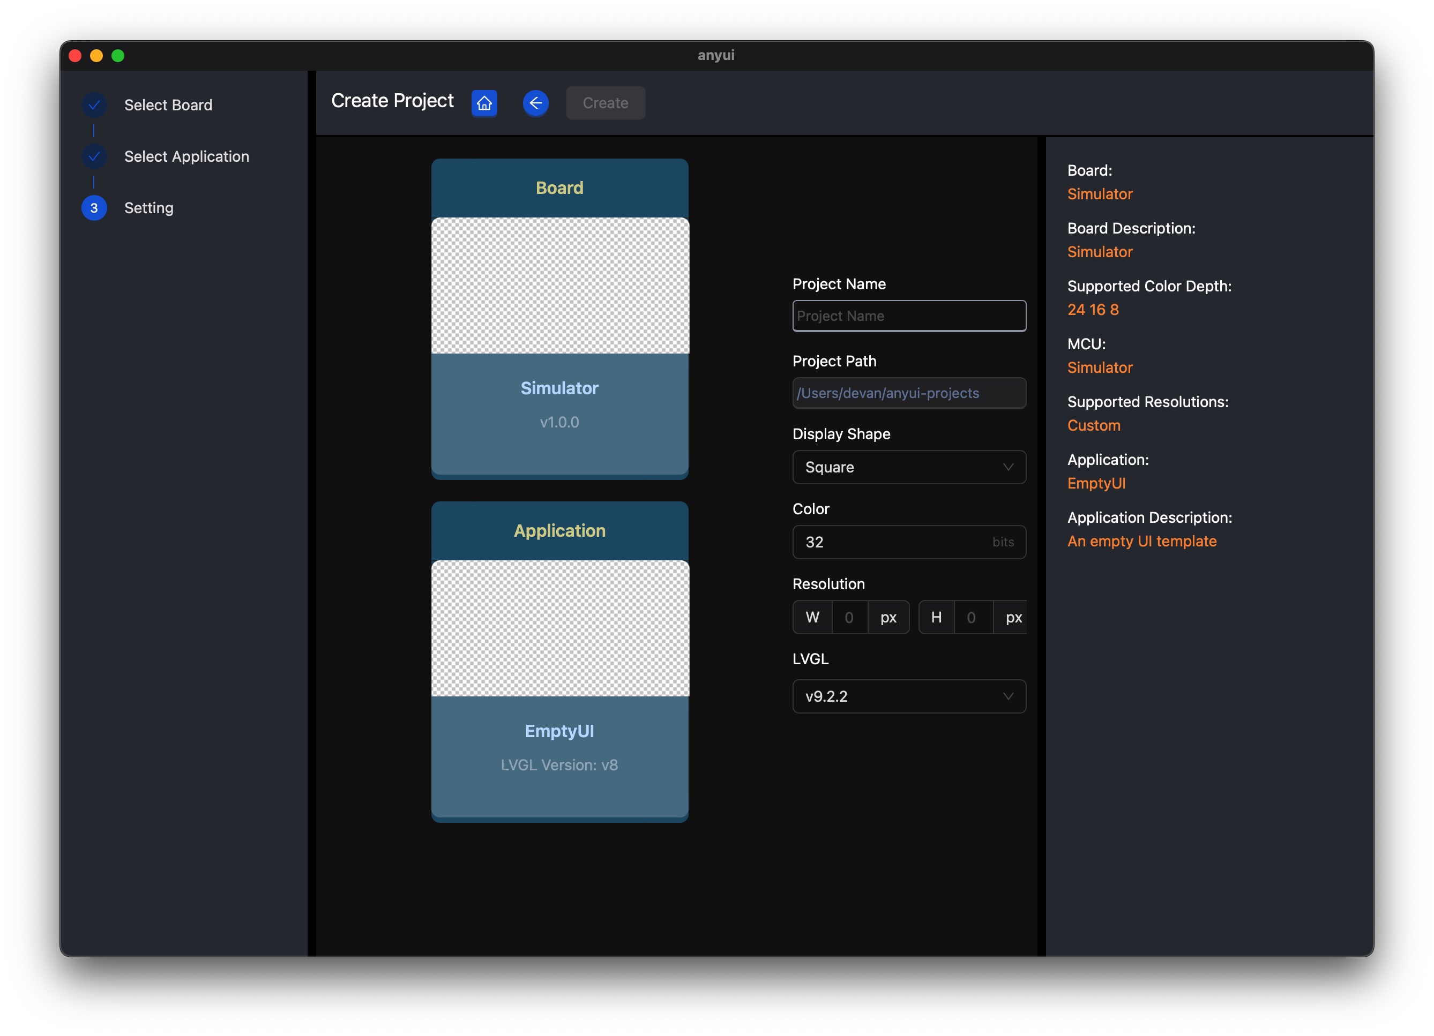Focus the Project Name input field
The image size is (1434, 1036).
click(909, 316)
